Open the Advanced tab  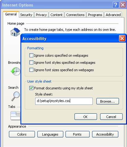pyautogui.click(x=113, y=15)
